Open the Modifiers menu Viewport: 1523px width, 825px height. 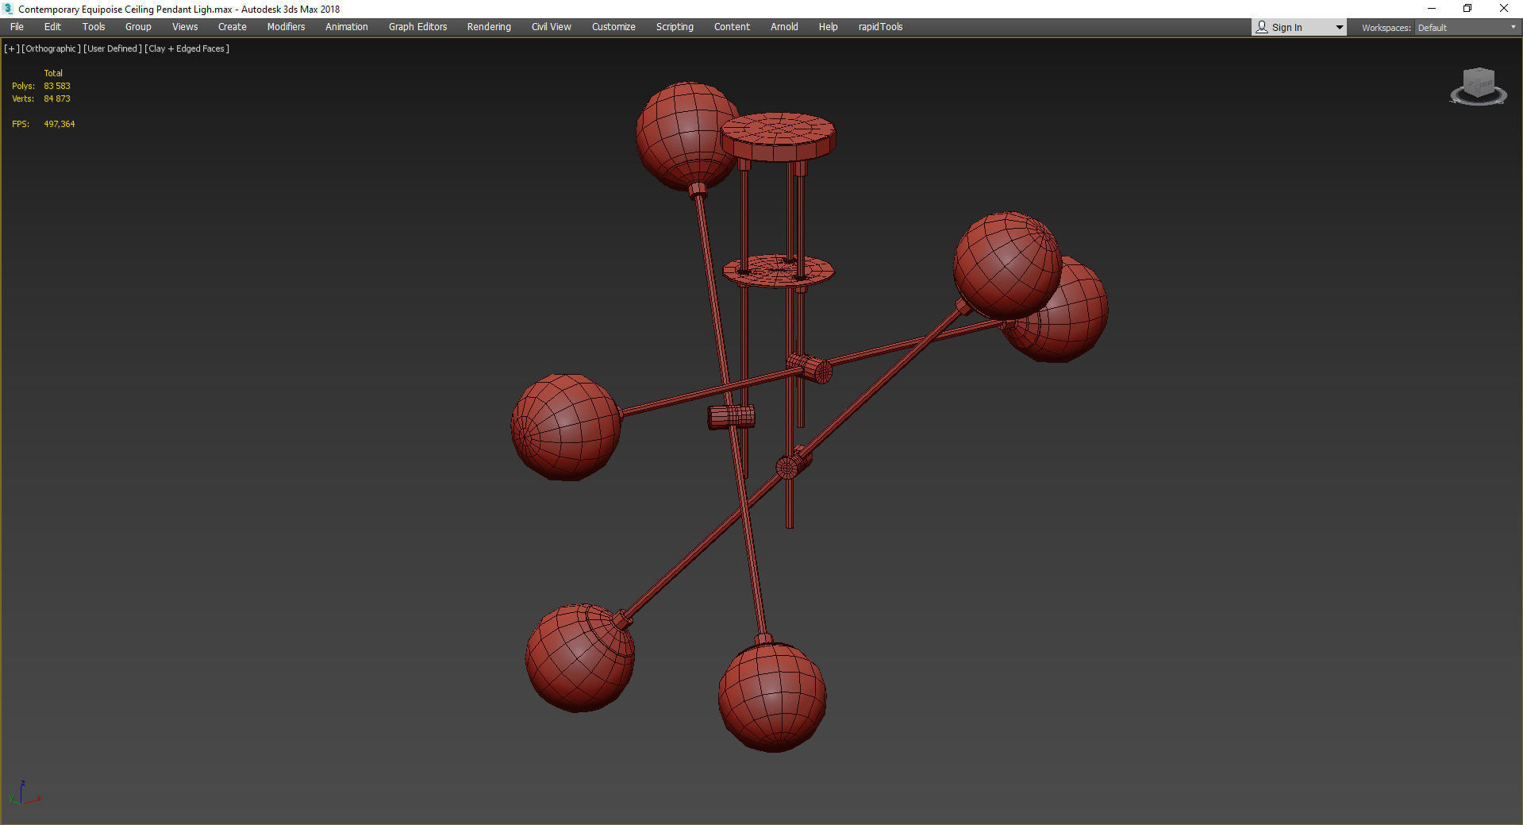[x=286, y=27]
